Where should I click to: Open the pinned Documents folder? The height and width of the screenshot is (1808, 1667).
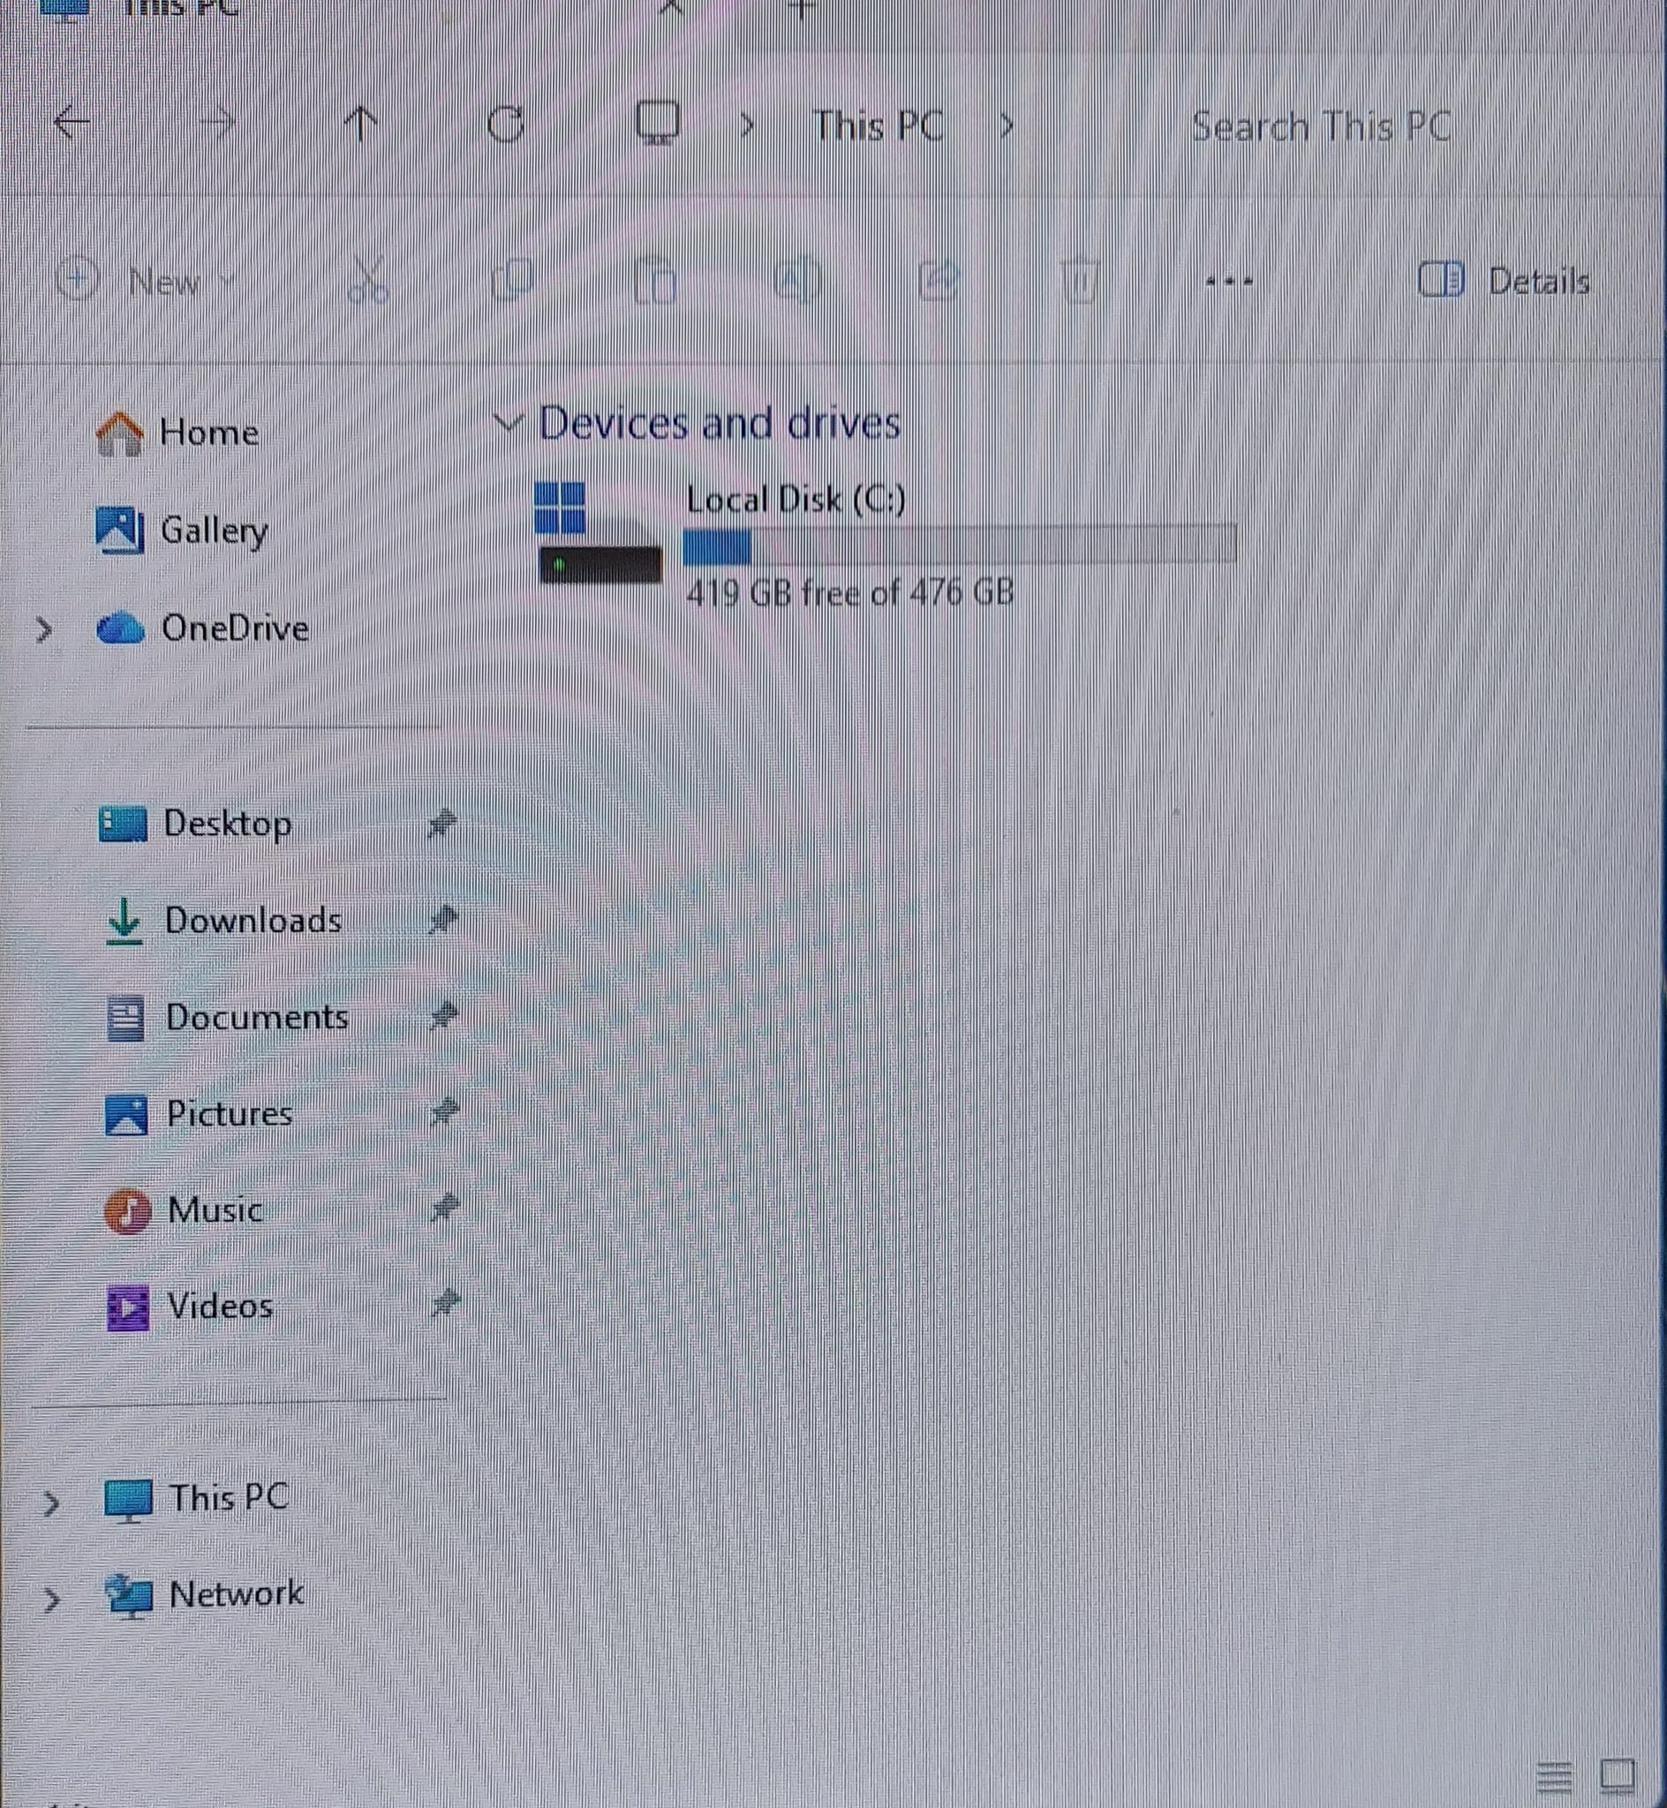click(x=227, y=1017)
